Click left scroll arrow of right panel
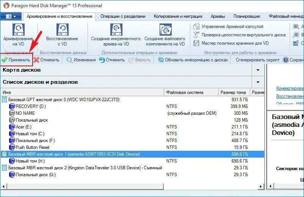Screen dimensions: 304x197 click(x=270, y=186)
